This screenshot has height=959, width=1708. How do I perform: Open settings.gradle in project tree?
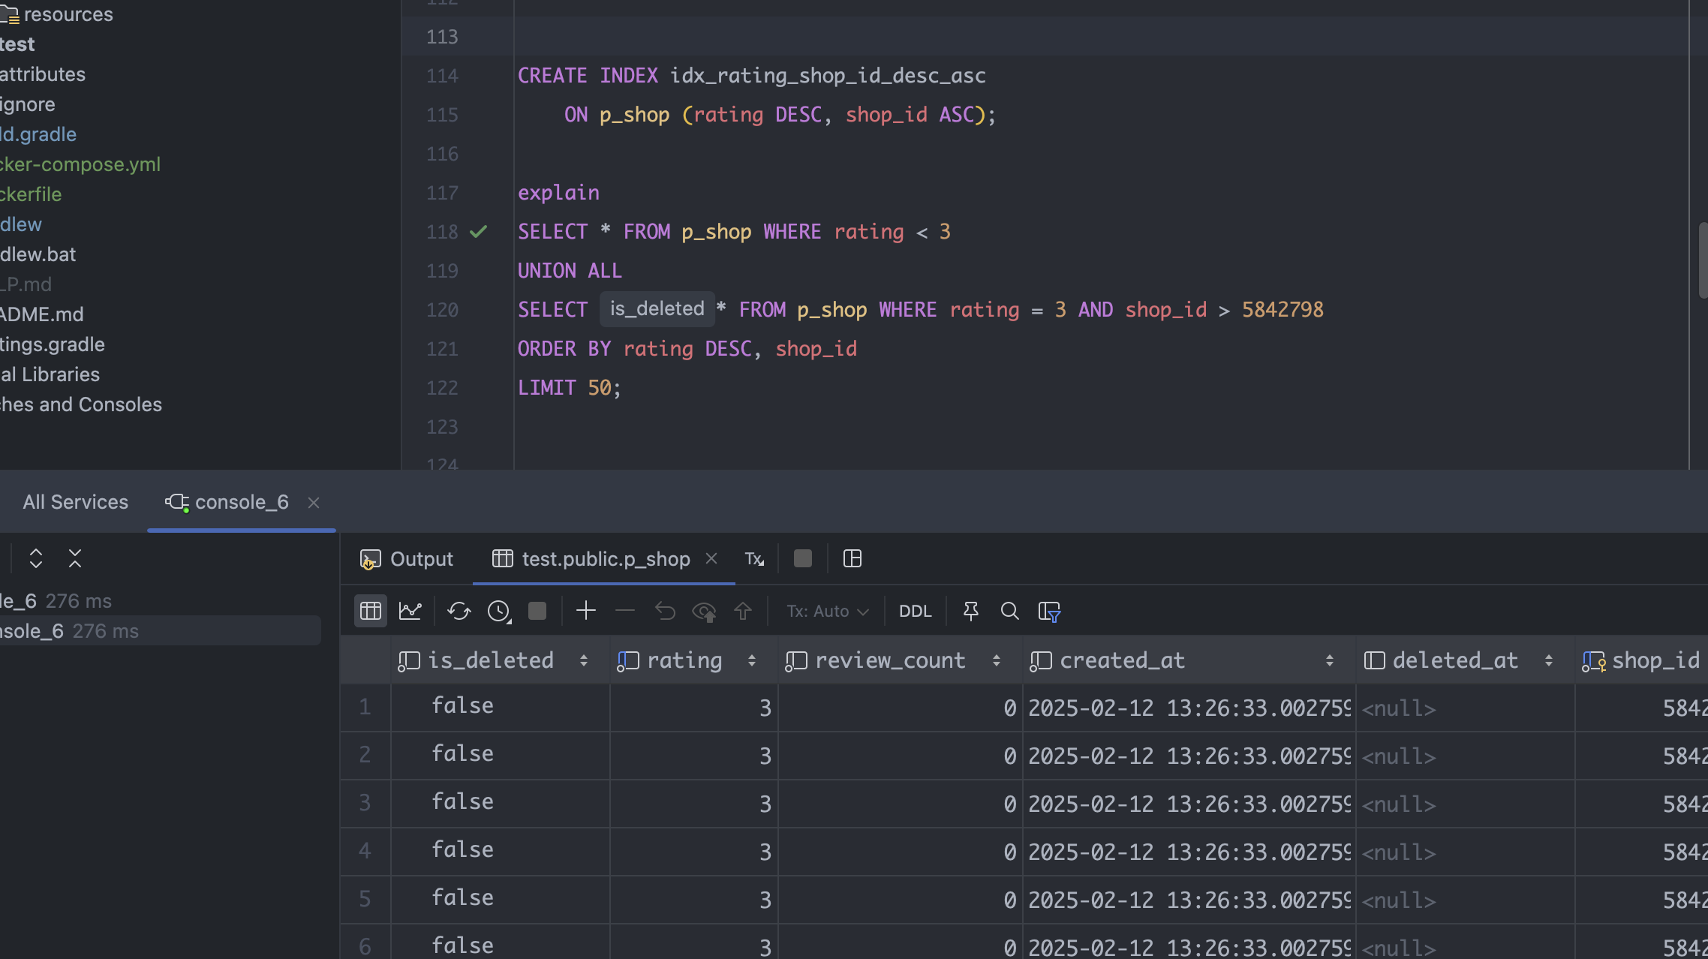tap(53, 344)
